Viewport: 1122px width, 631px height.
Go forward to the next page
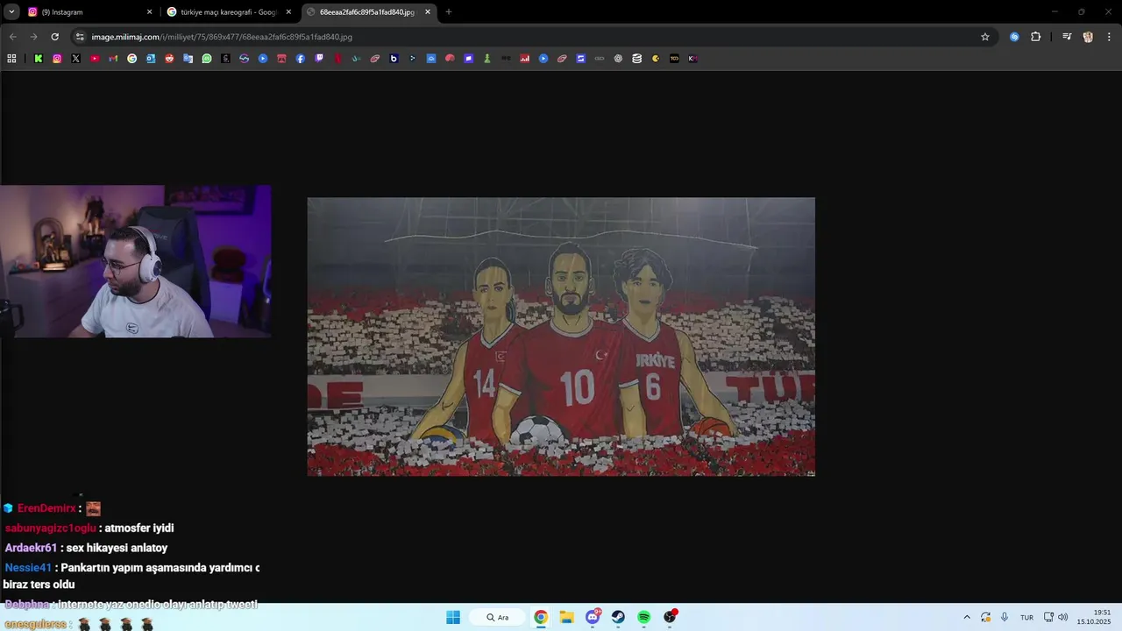(33, 37)
